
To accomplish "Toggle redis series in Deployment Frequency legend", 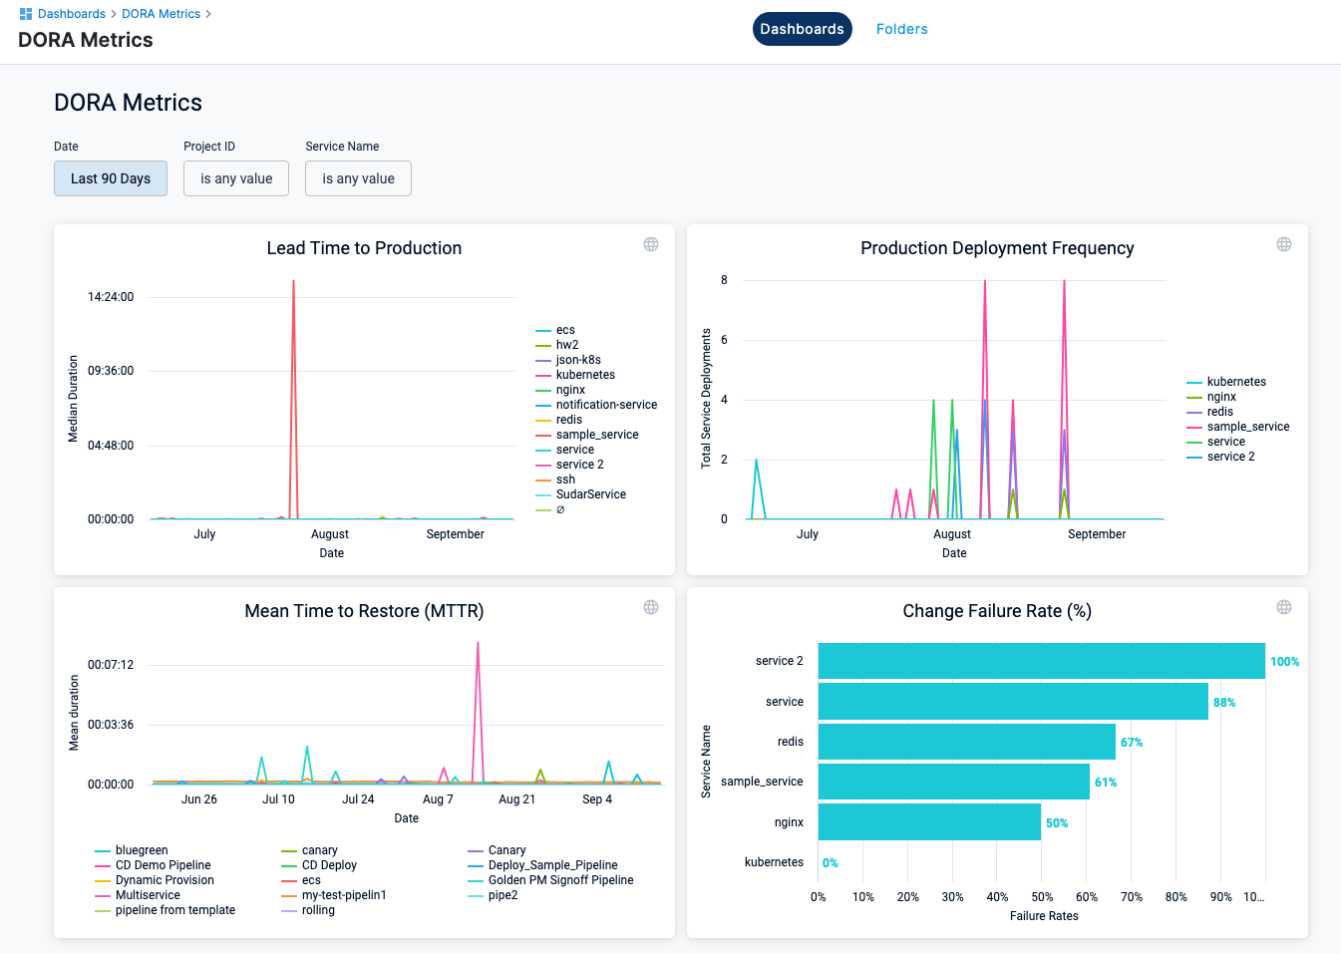I will 1219,412.
